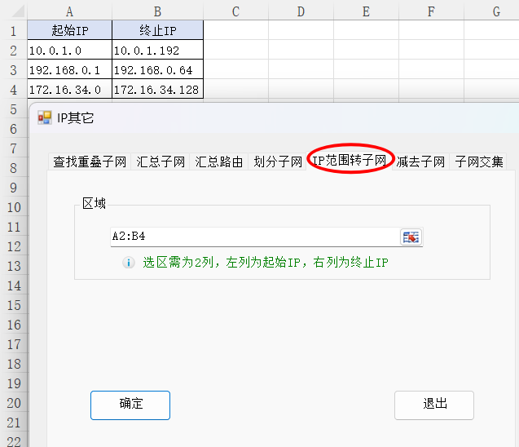Click the 确定 button
Image resolution: width=519 pixels, height=447 pixels.
pos(130,405)
